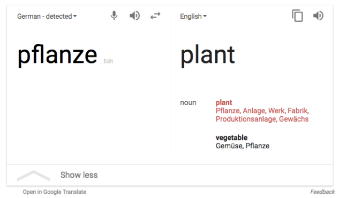Screen dimensions: 339x198
Task: Click the red plant noun entry
Action: [224, 102]
